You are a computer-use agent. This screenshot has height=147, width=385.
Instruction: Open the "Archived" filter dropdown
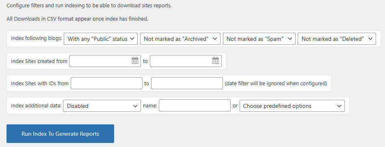point(180,39)
